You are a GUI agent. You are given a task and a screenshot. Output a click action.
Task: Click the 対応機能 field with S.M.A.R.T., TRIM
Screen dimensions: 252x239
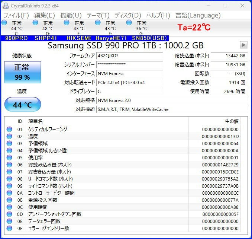[x=172, y=109]
